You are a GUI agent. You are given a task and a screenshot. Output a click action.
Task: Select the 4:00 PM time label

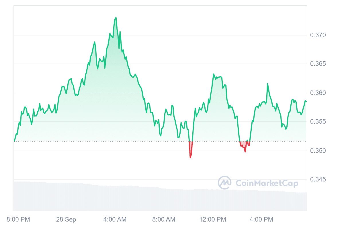tap(261, 220)
